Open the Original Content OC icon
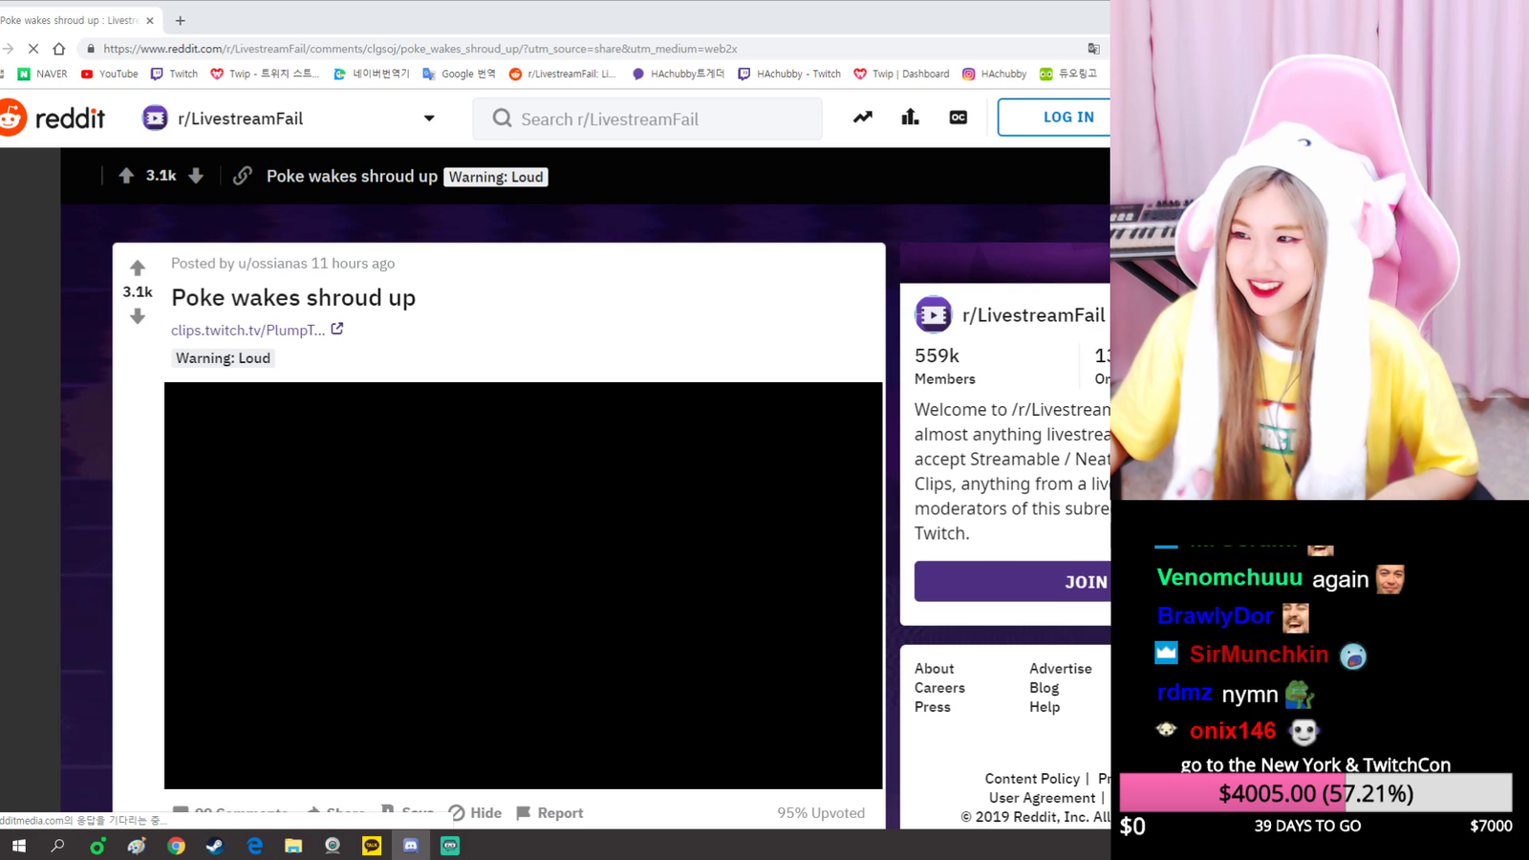 (x=958, y=118)
